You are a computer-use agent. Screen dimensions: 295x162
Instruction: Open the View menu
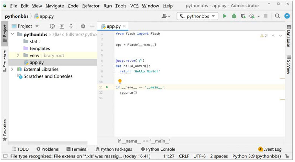(x=37, y=6)
